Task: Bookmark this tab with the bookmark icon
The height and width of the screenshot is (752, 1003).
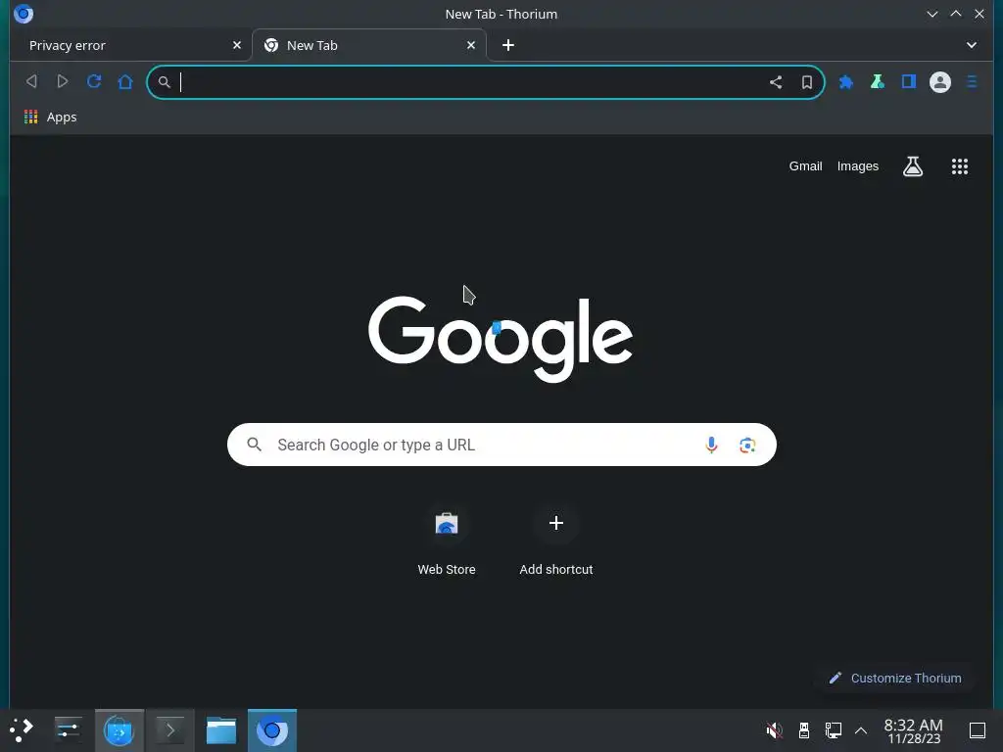Action: coord(807,82)
